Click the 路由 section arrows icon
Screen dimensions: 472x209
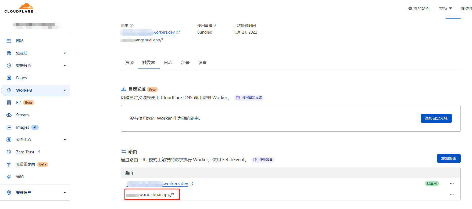[124, 152]
